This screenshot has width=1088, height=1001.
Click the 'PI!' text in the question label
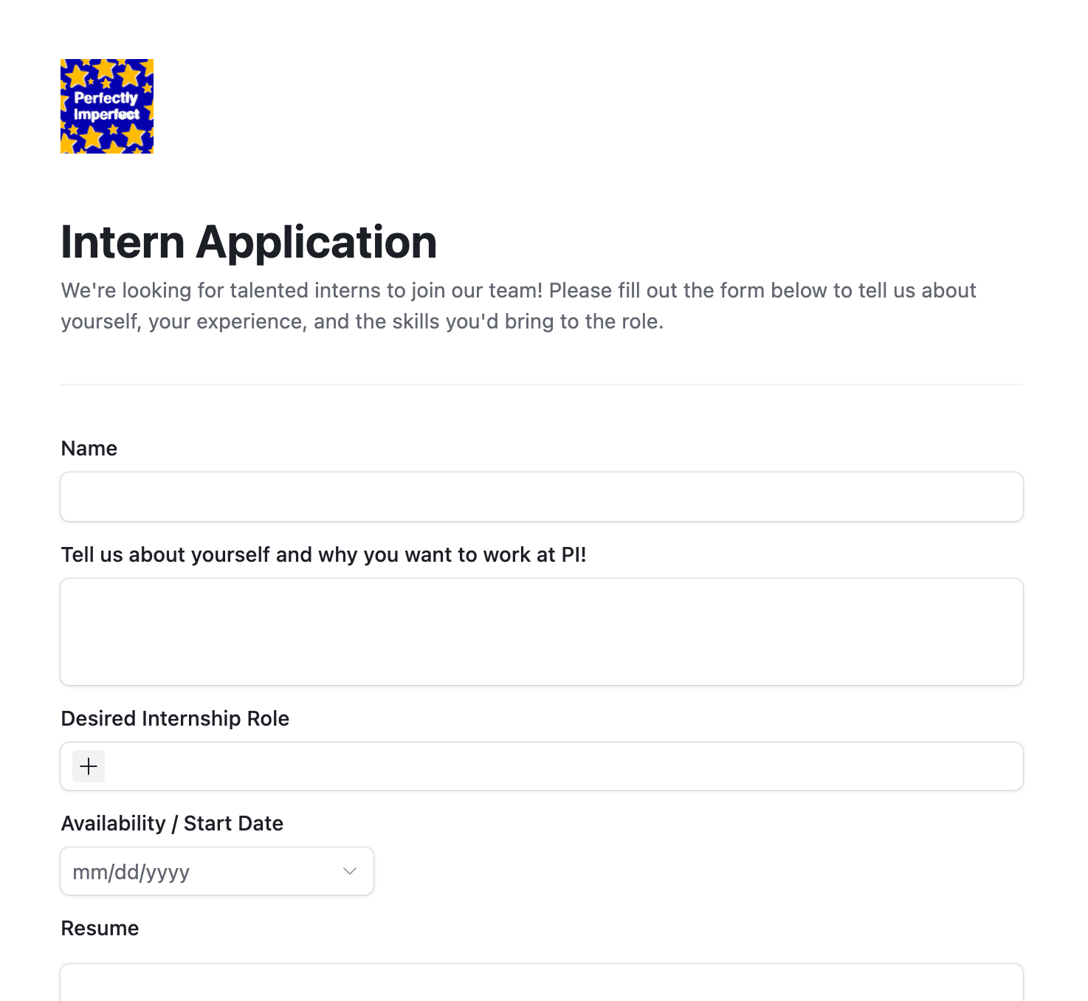pyautogui.click(x=574, y=554)
